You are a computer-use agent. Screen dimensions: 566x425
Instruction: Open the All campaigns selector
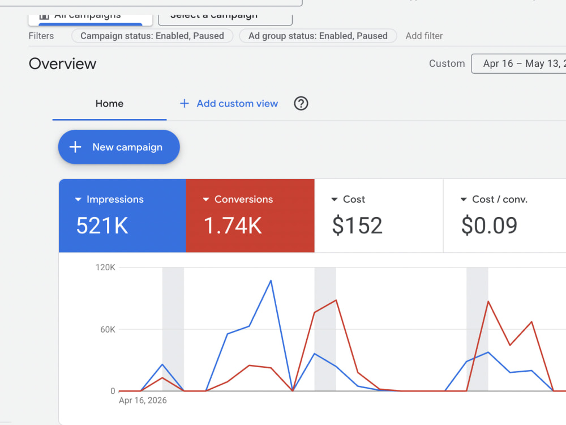click(x=90, y=20)
